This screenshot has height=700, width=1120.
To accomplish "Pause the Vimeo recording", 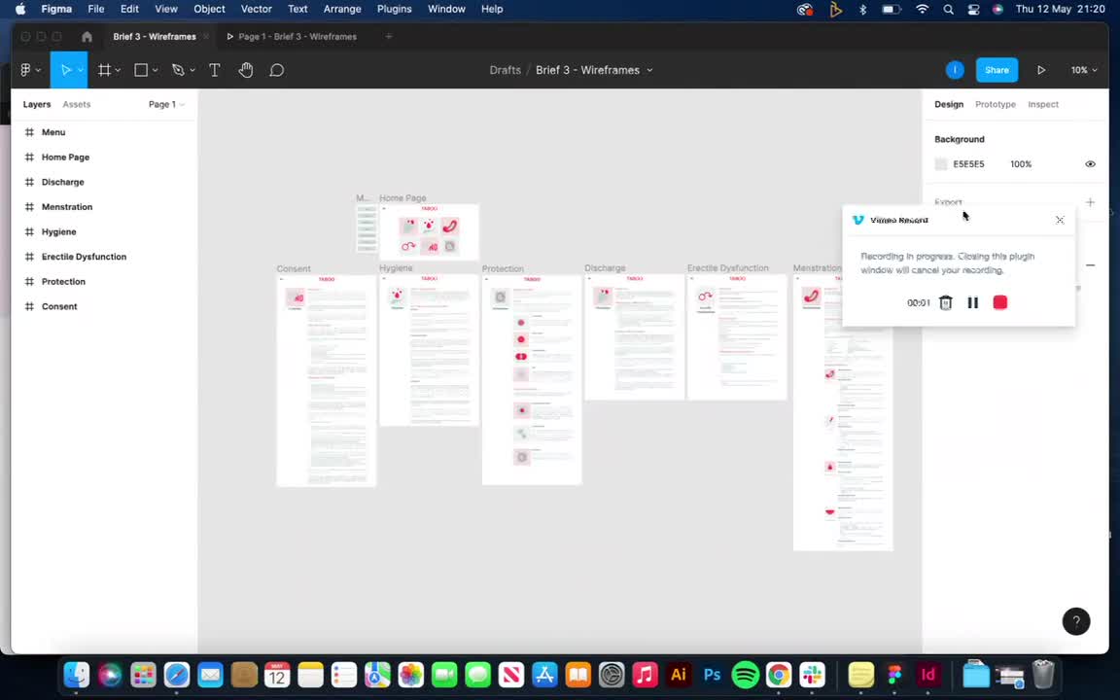I will pos(972,303).
